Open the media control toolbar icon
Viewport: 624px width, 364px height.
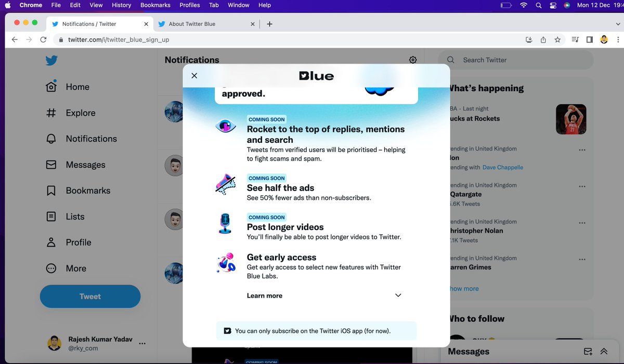(575, 39)
